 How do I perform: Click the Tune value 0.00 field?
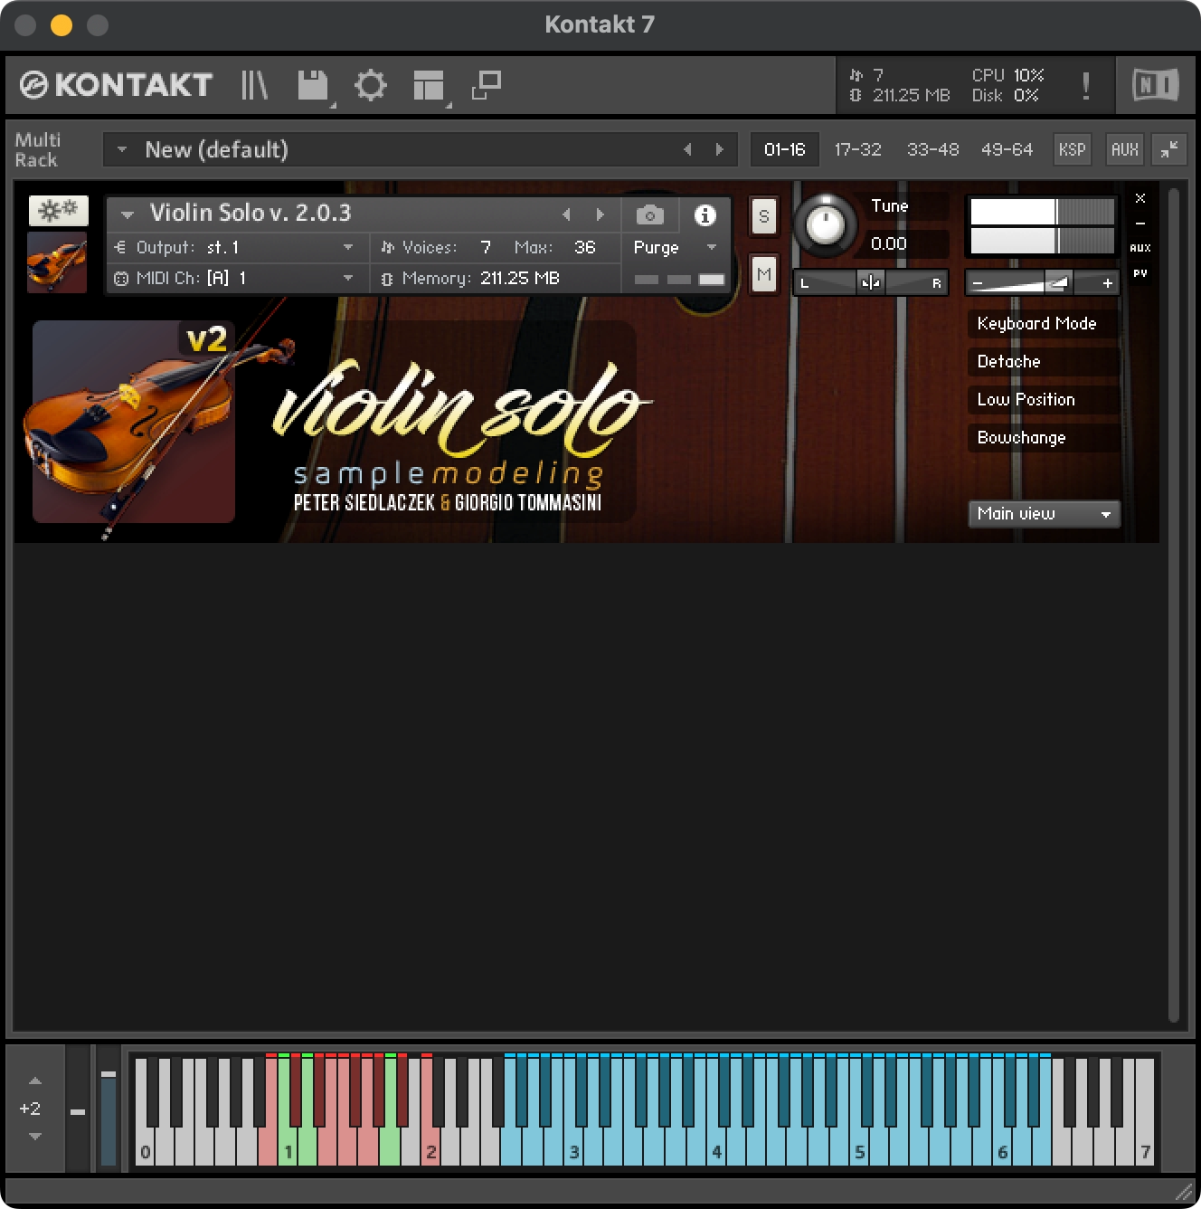click(x=907, y=243)
